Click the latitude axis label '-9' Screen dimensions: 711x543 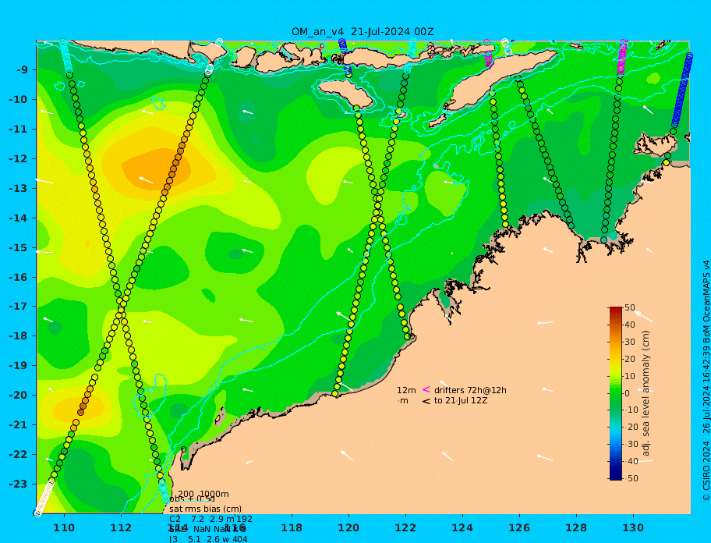(x=22, y=70)
